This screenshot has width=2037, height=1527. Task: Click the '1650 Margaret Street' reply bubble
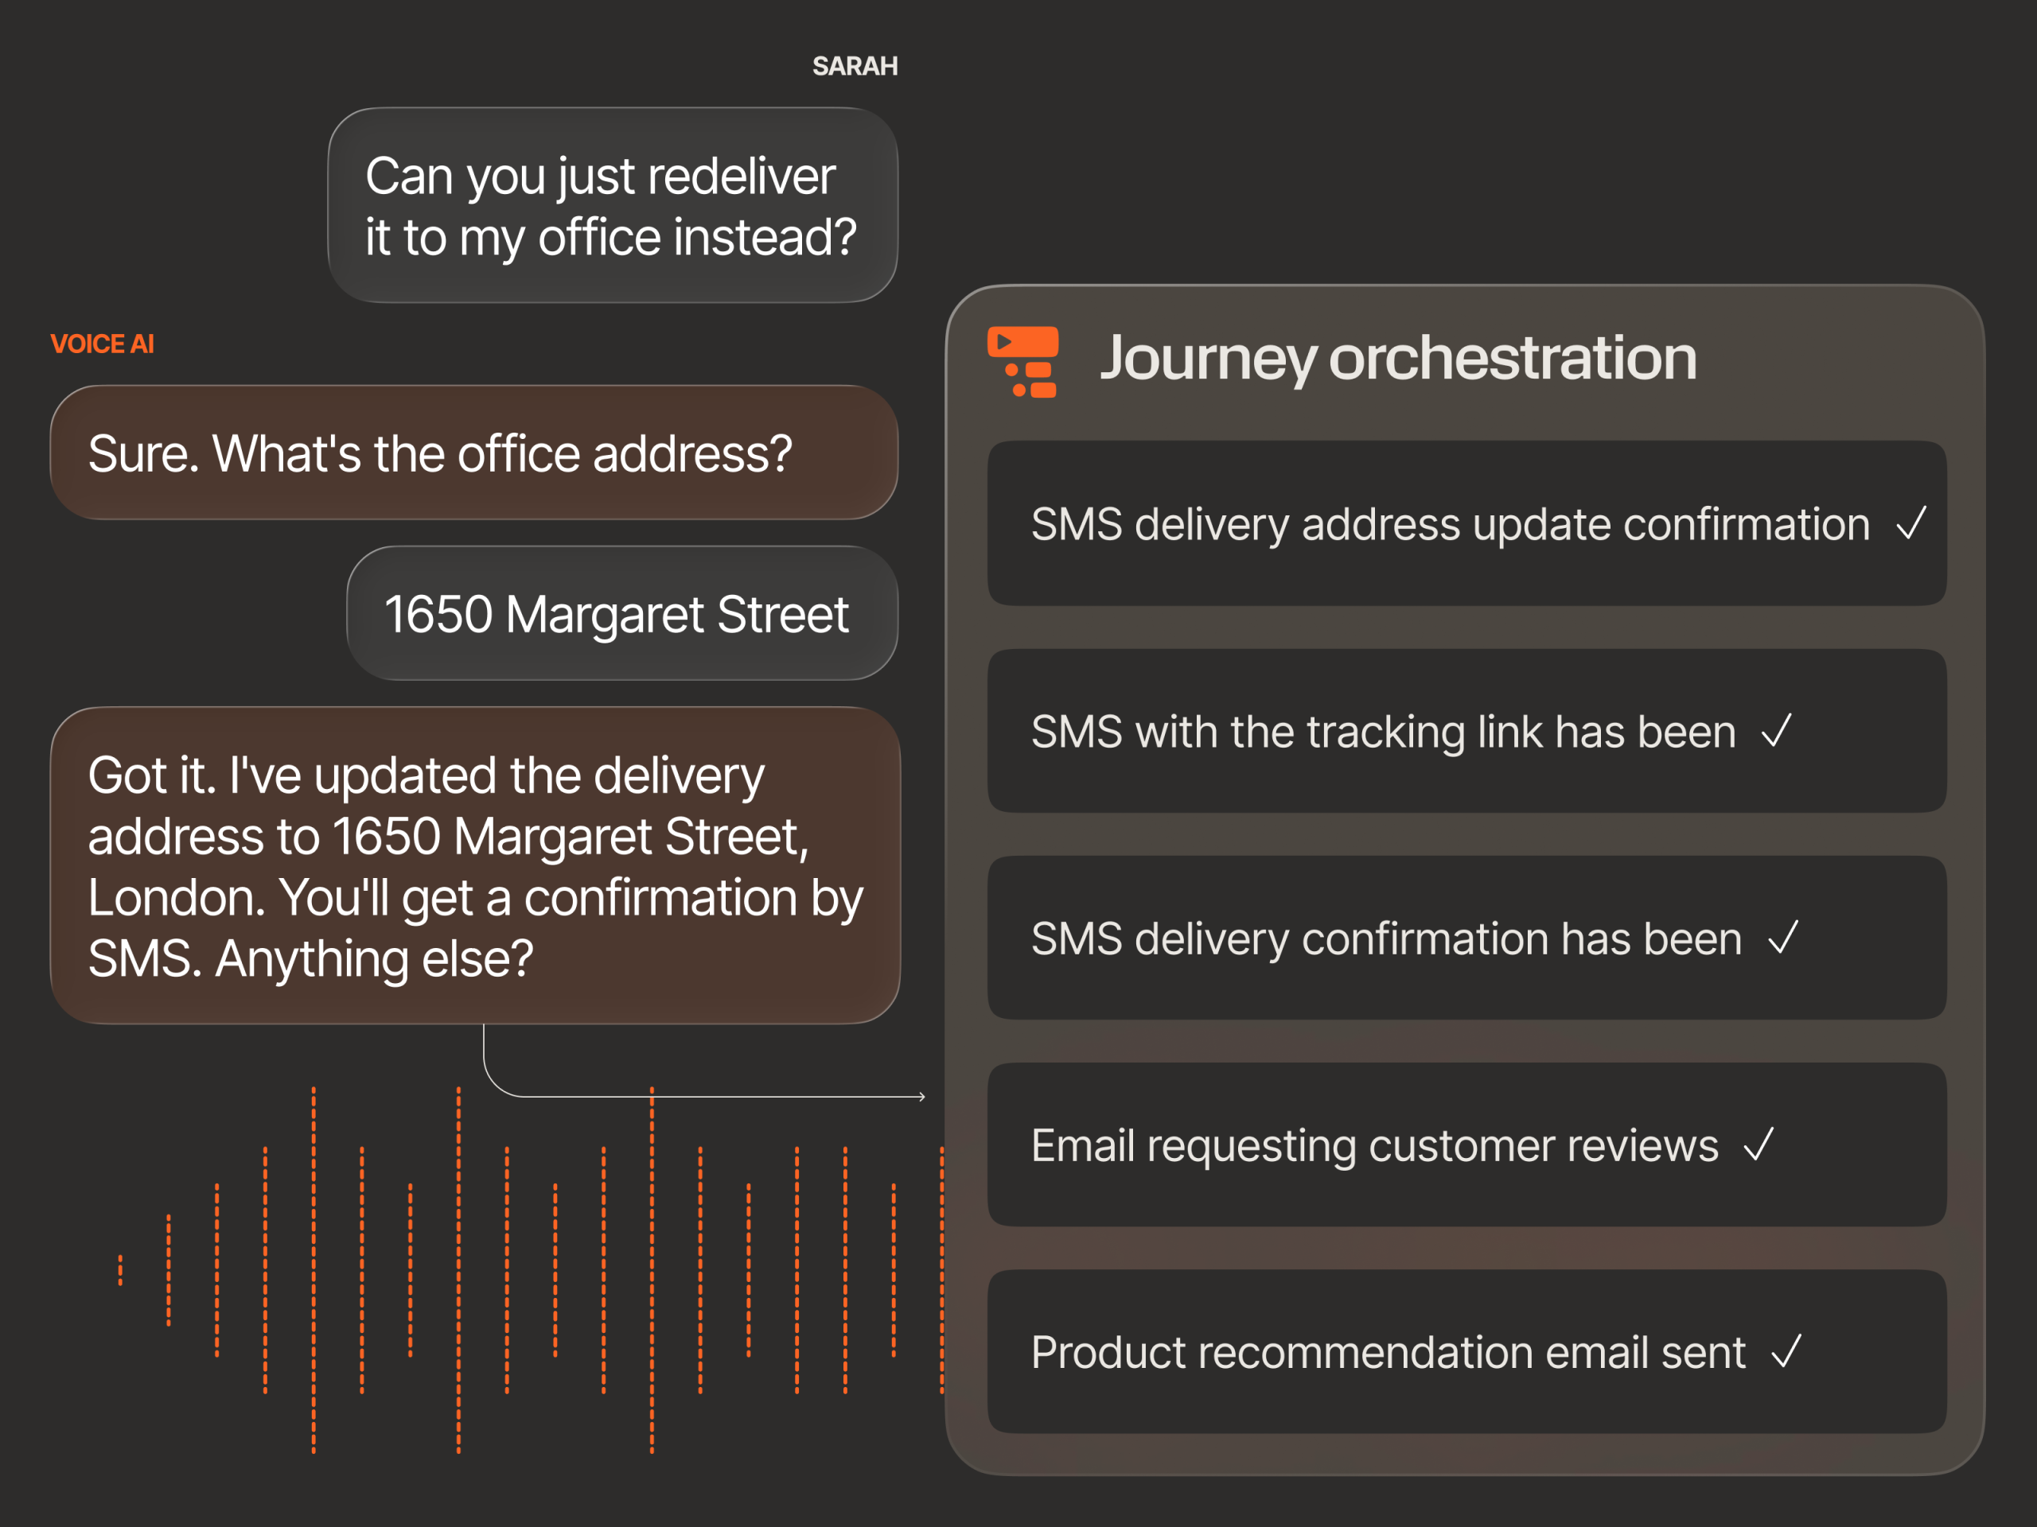click(x=621, y=613)
